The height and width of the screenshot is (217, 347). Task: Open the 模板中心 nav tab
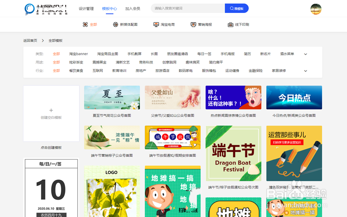pyautogui.click(x=109, y=9)
